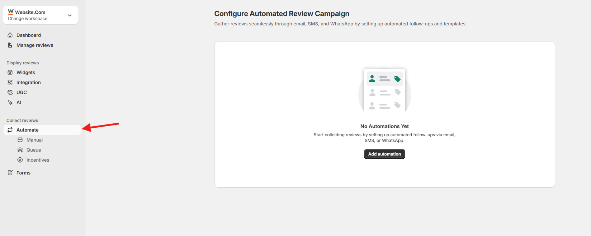This screenshot has height=236, width=591.
Task: Click the Collect reviews section header
Action: 22,121
